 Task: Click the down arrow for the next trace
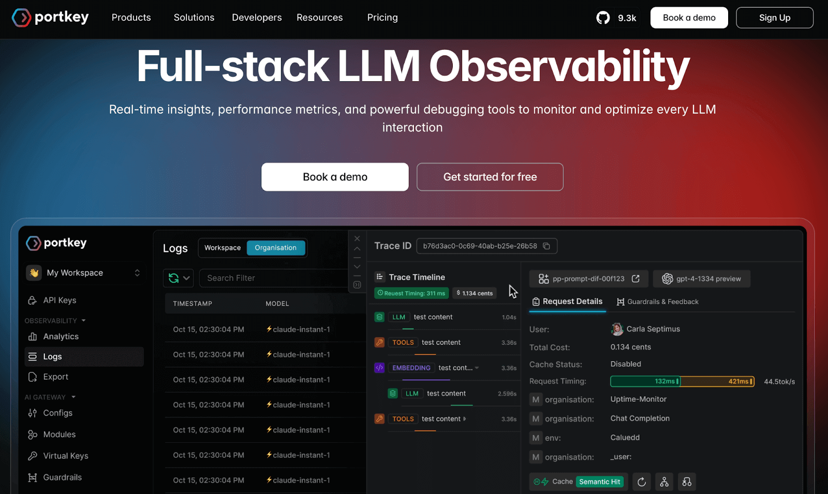pos(357,267)
